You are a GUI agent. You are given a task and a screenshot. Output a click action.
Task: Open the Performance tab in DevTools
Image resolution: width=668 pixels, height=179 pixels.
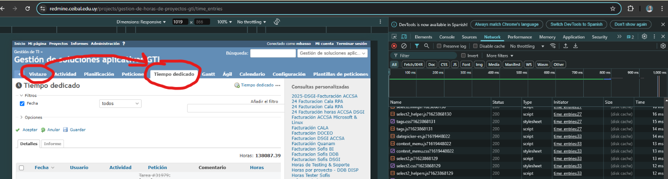520,37
